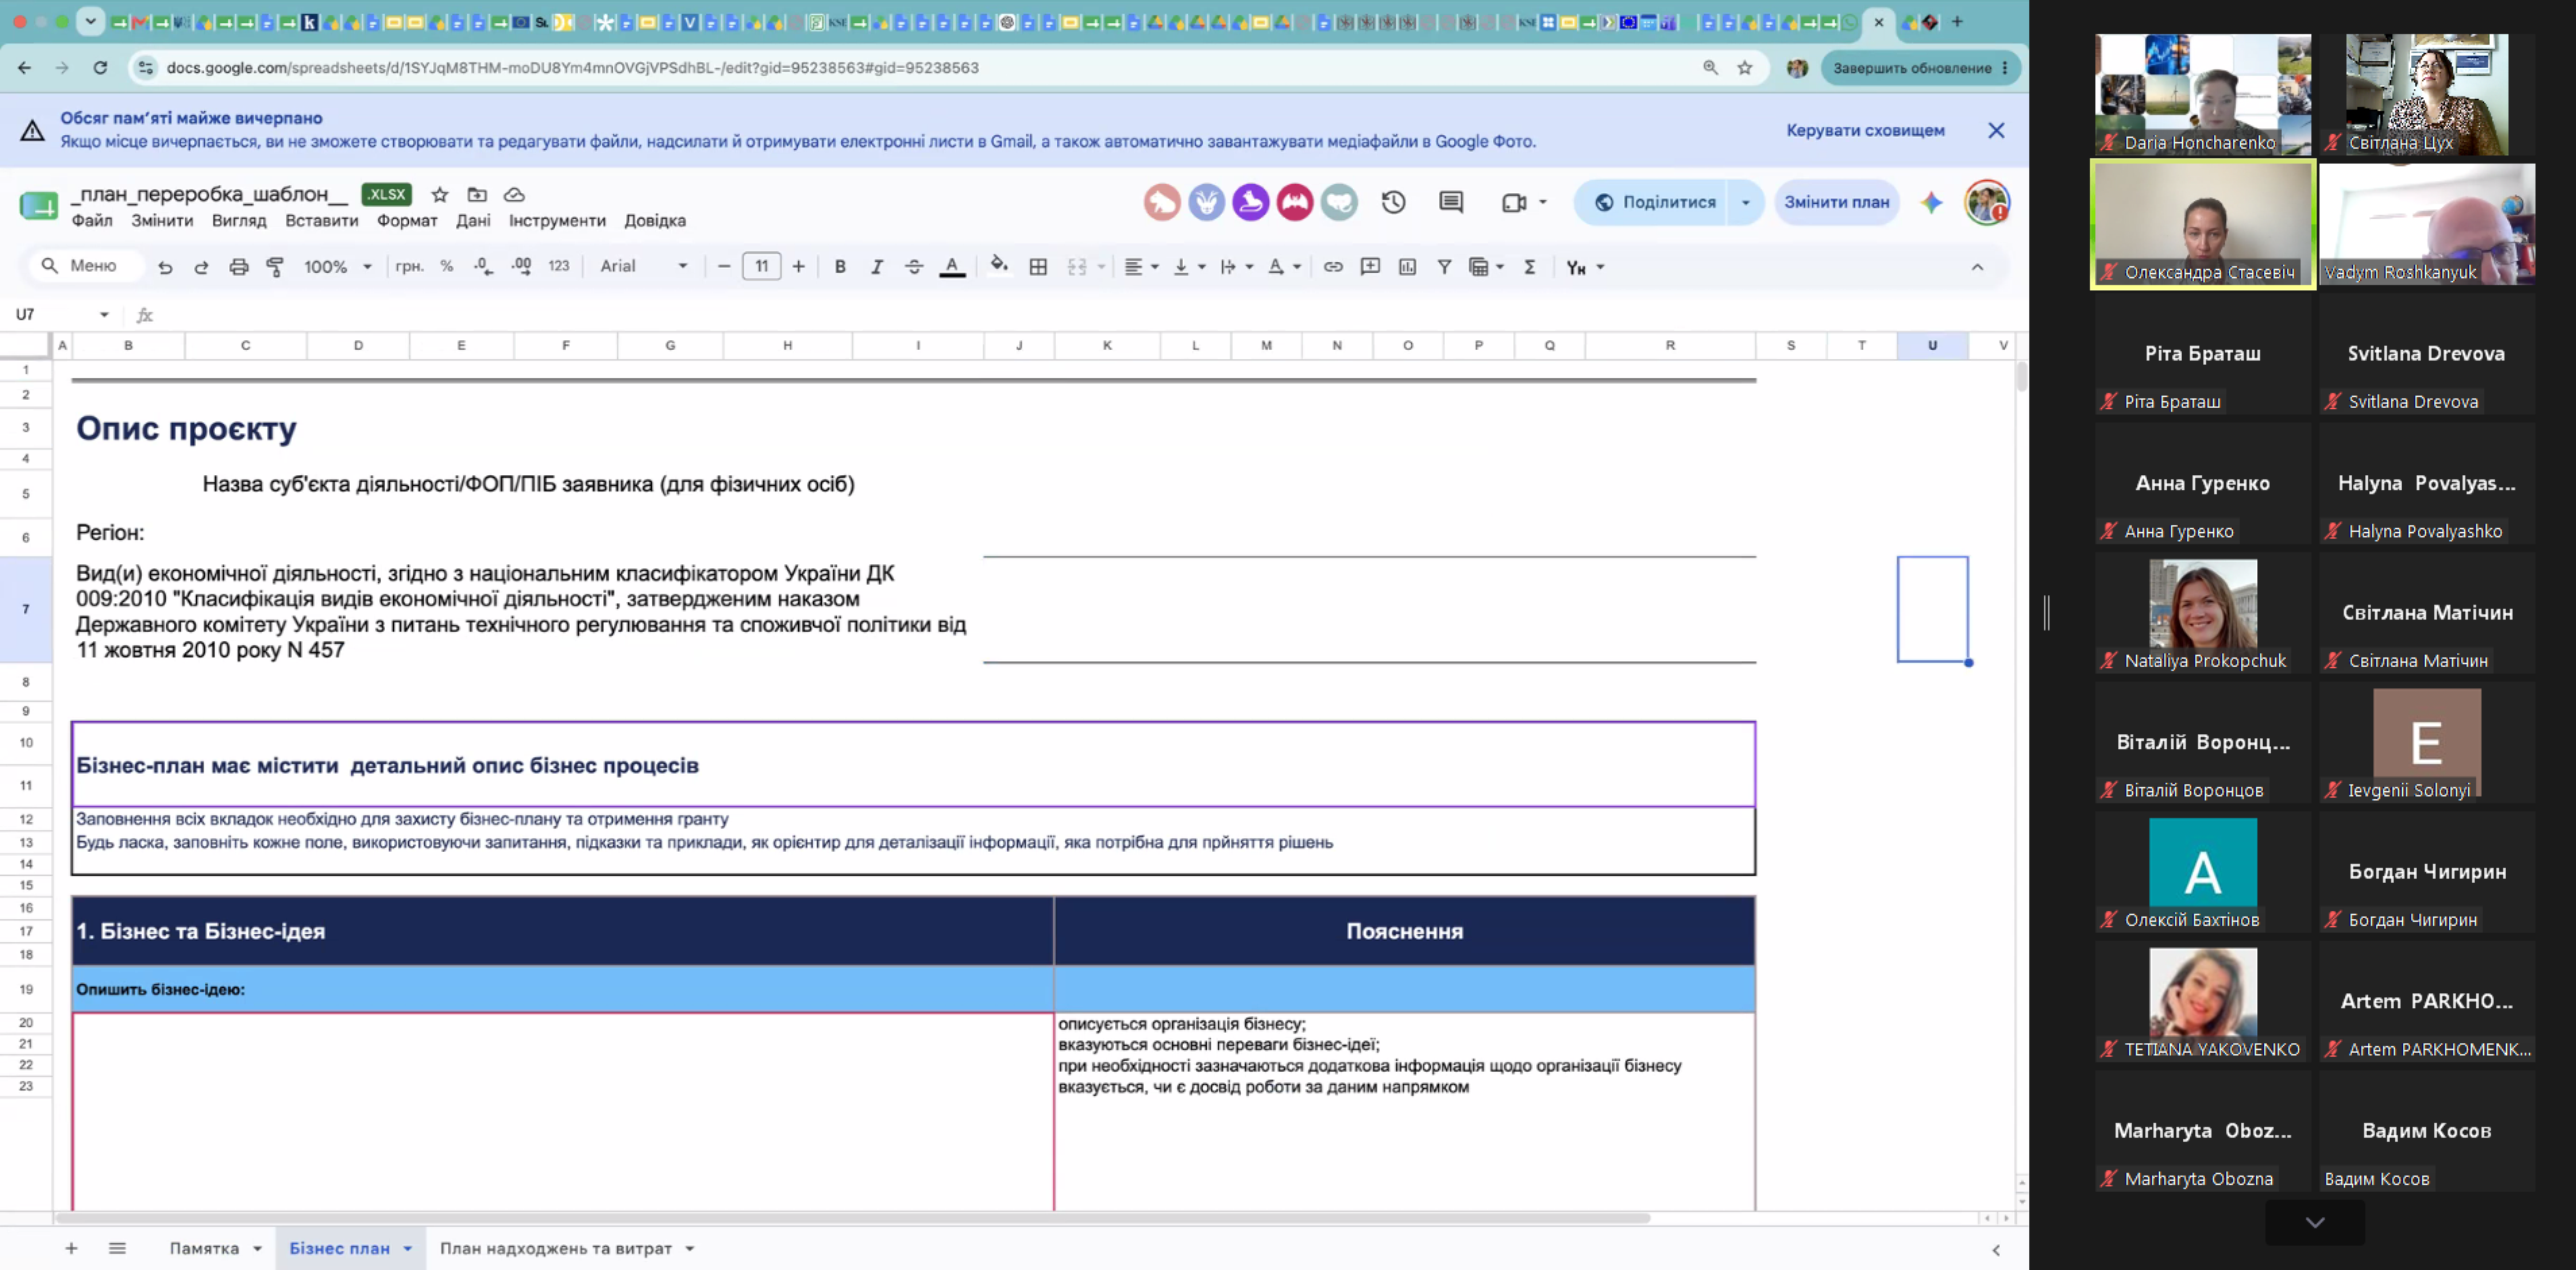Check the cloud save status icon
2576x1270 pixels.
[514, 195]
